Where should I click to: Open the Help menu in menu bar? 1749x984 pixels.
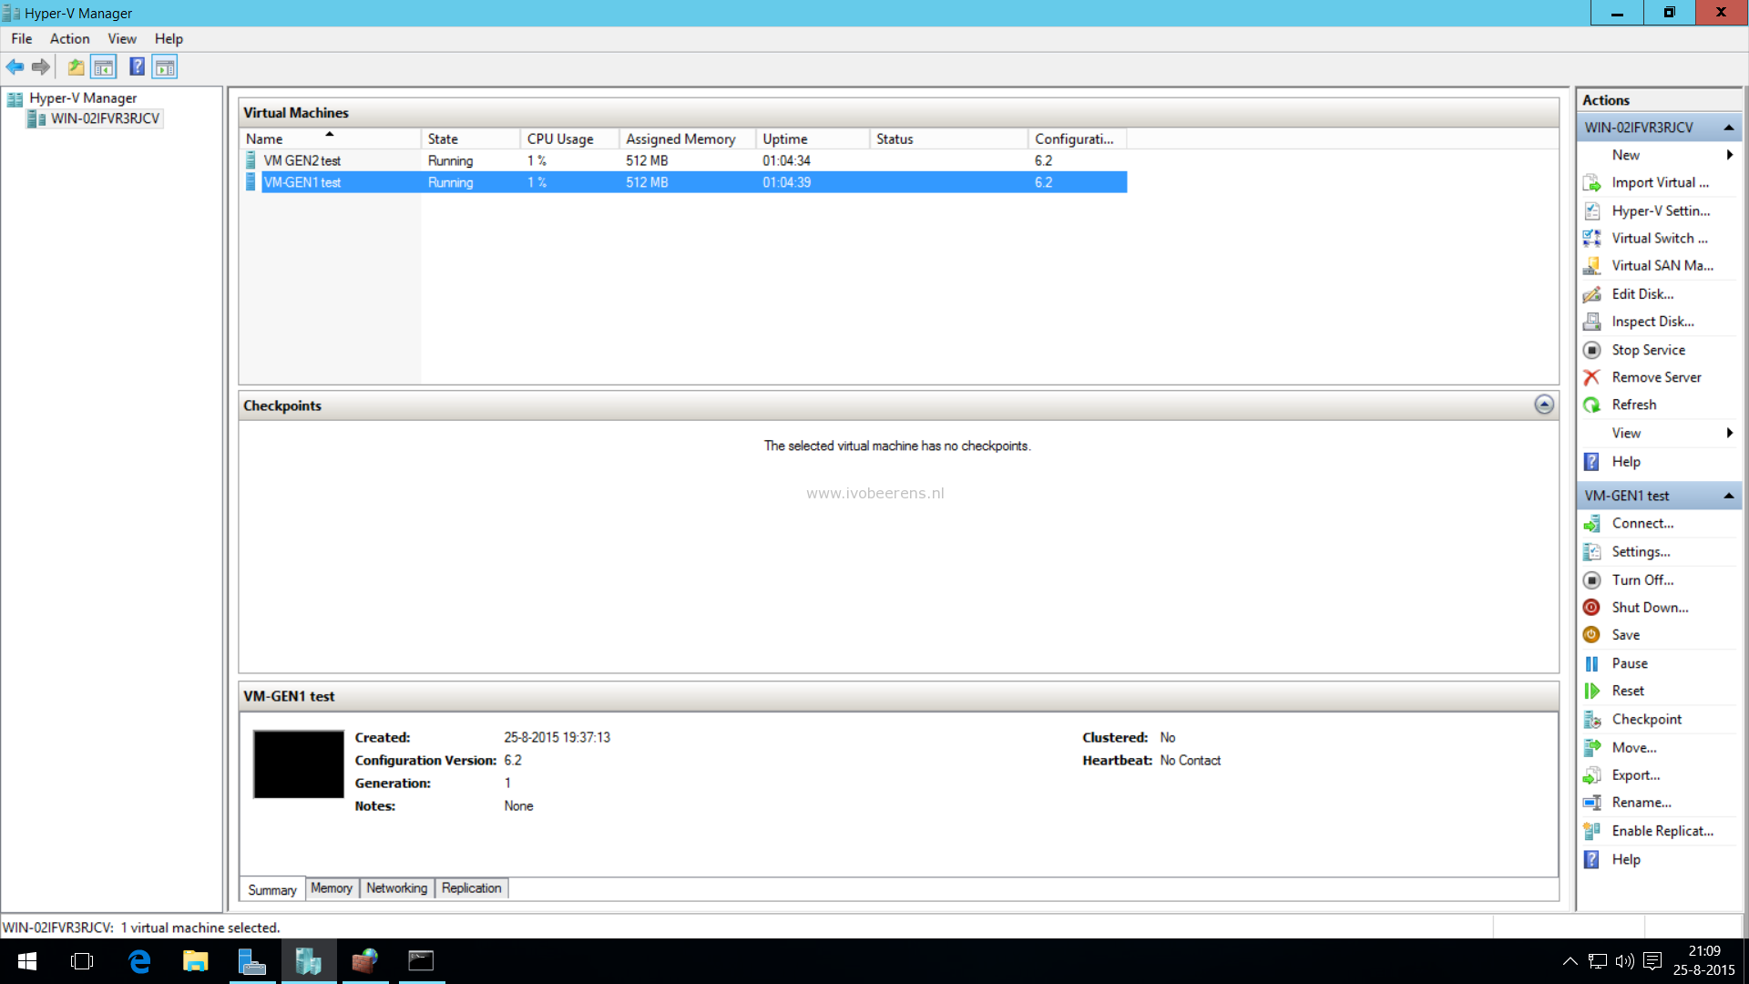point(169,38)
